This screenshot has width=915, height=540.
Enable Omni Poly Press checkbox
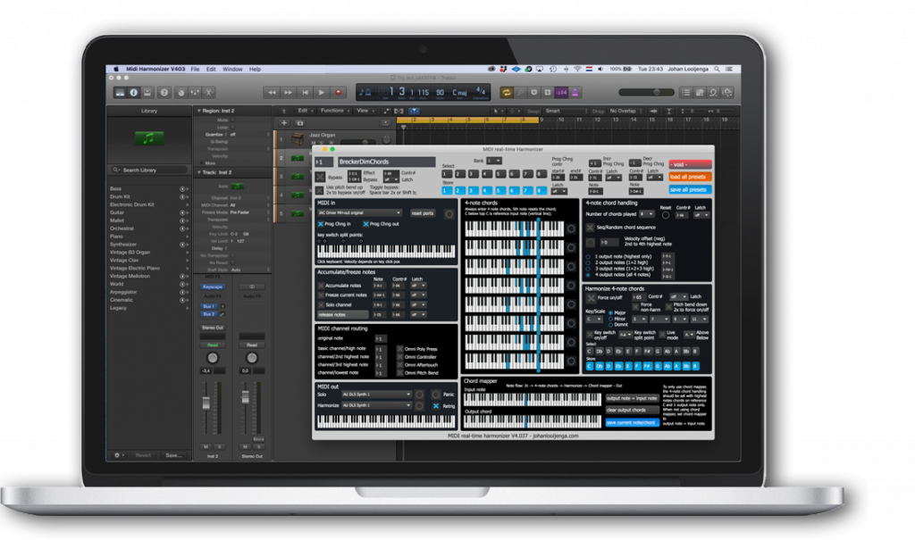coord(399,349)
